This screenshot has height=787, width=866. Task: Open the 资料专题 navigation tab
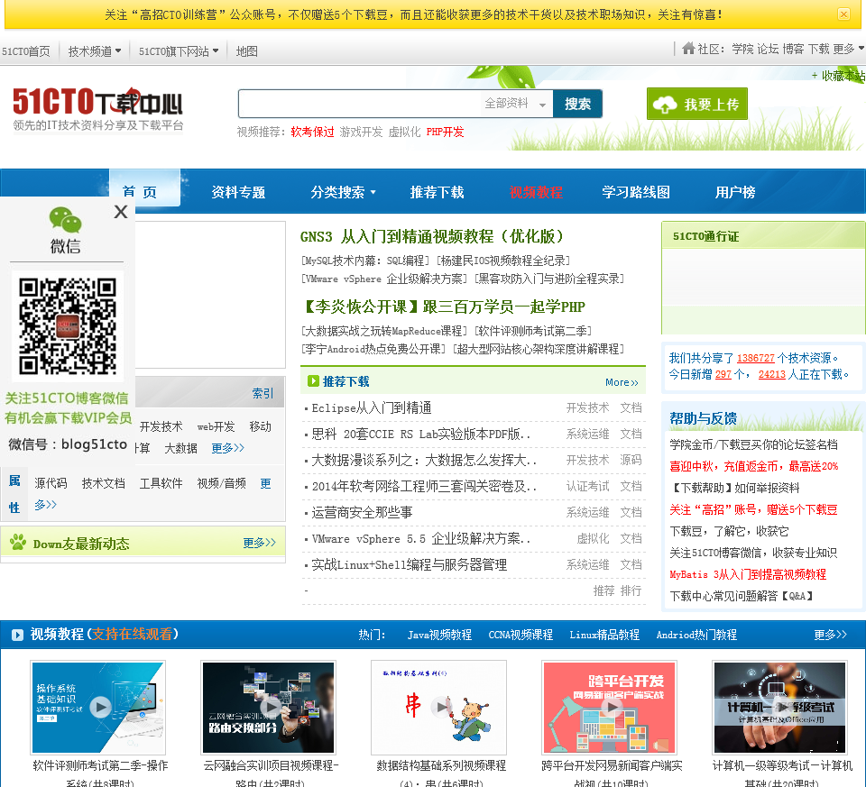[238, 192]
